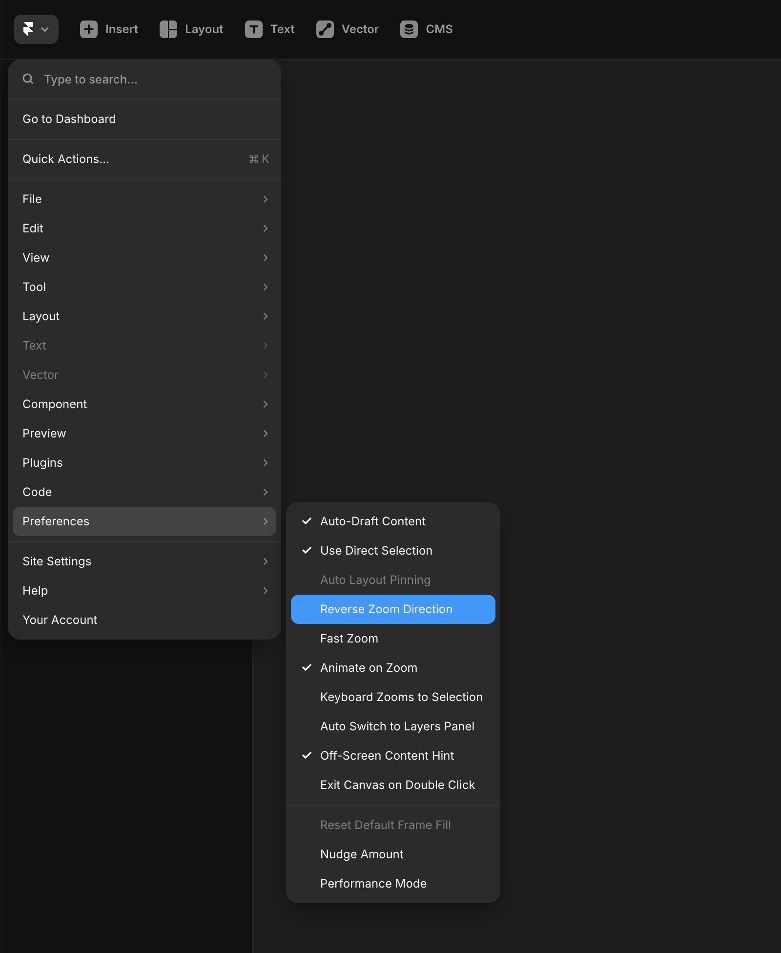Click Auto Layout Pinning option

tap(393, 580)
